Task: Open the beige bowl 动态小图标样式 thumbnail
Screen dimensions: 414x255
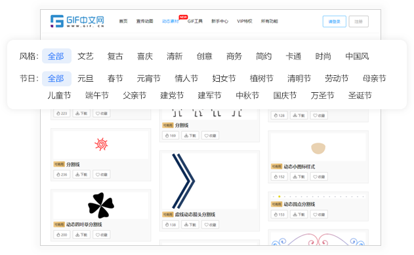Action: point(318,147)
